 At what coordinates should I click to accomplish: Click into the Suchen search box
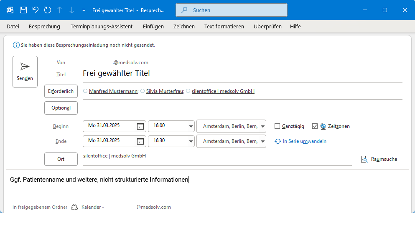pyautogui.click(x=231, y=10)
